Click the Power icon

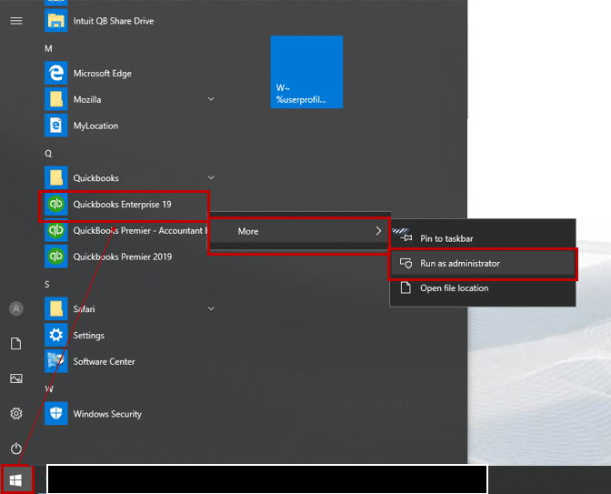16,449
